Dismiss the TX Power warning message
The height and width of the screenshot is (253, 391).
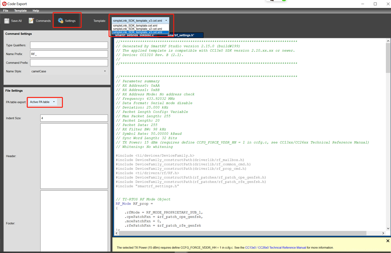point(387,241)
